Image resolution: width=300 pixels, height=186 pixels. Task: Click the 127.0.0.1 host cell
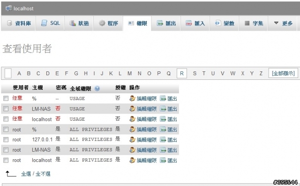pyautogui.click(x=42, y=139)
